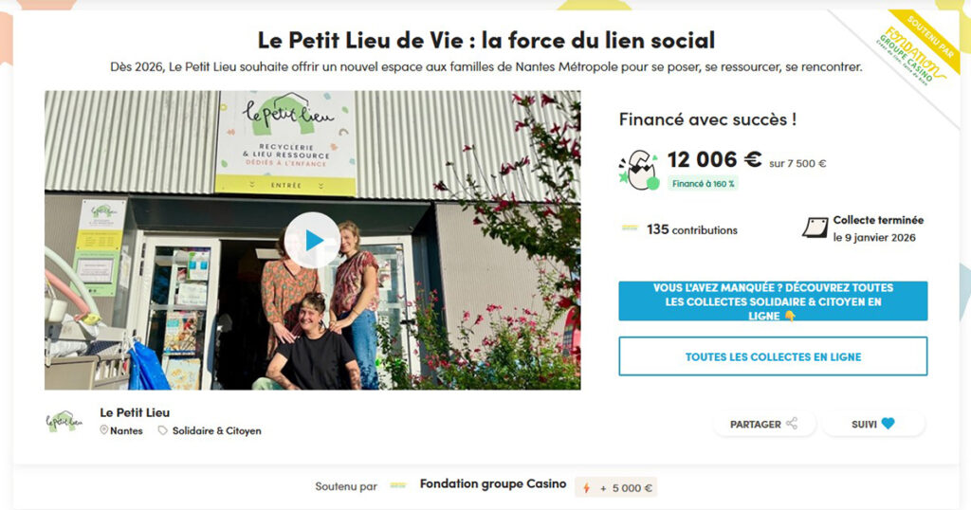Click the Le Petit Lieu logo avatar
The height and width of the screenshot is (510, 971).
[x=64, y=422]
